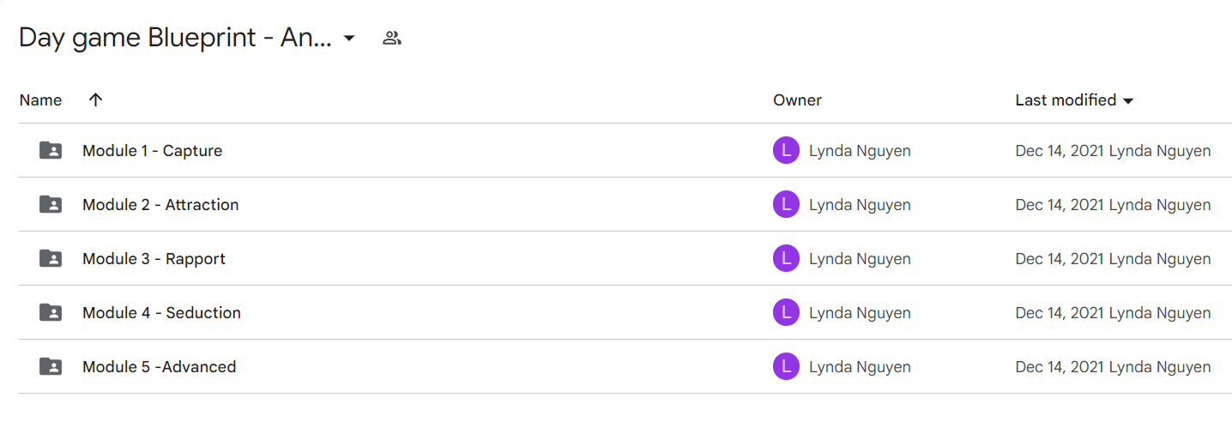1232x428 pixels.
Task: Select Module 3 - Rapport folder name
Action: click(154, 259)
